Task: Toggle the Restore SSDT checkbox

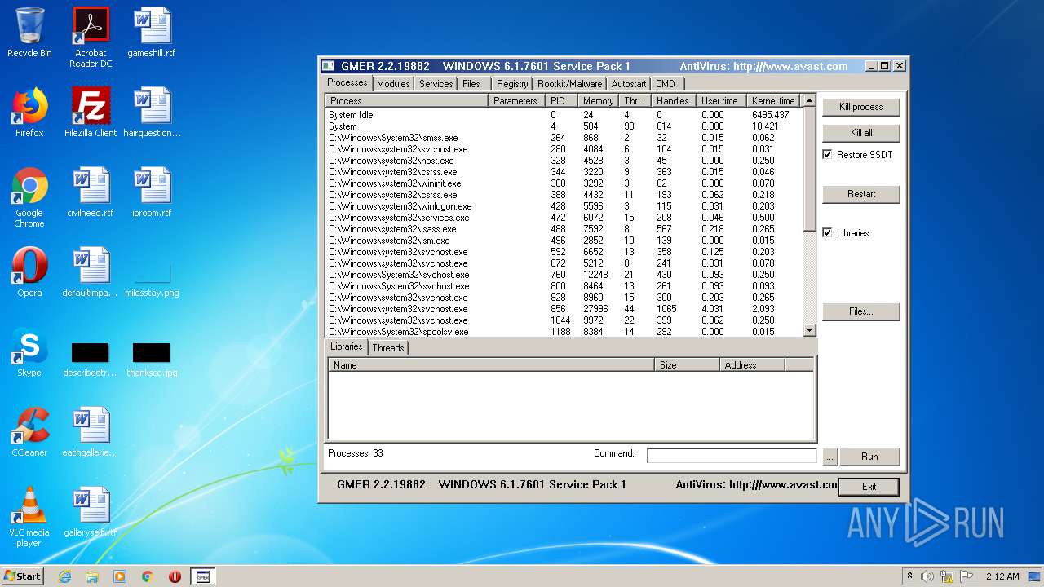Action: (827, 154)
